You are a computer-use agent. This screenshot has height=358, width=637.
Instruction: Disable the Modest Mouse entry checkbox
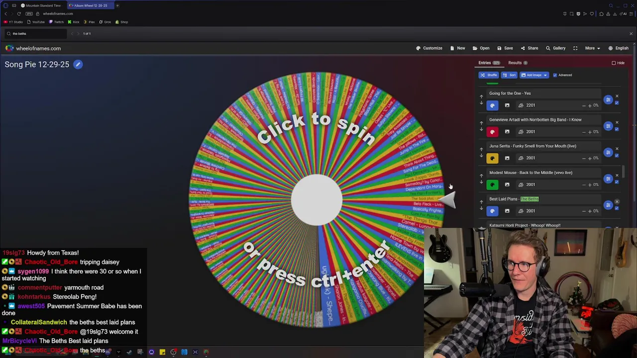pyautogui.click(x=617, y=182)
